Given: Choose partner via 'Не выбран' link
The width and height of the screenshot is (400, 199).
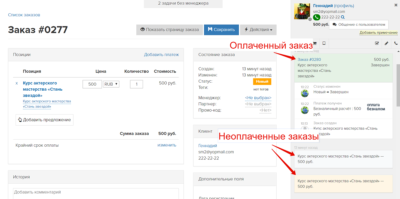Looking at the screenshot, I should tap(258, 104).
